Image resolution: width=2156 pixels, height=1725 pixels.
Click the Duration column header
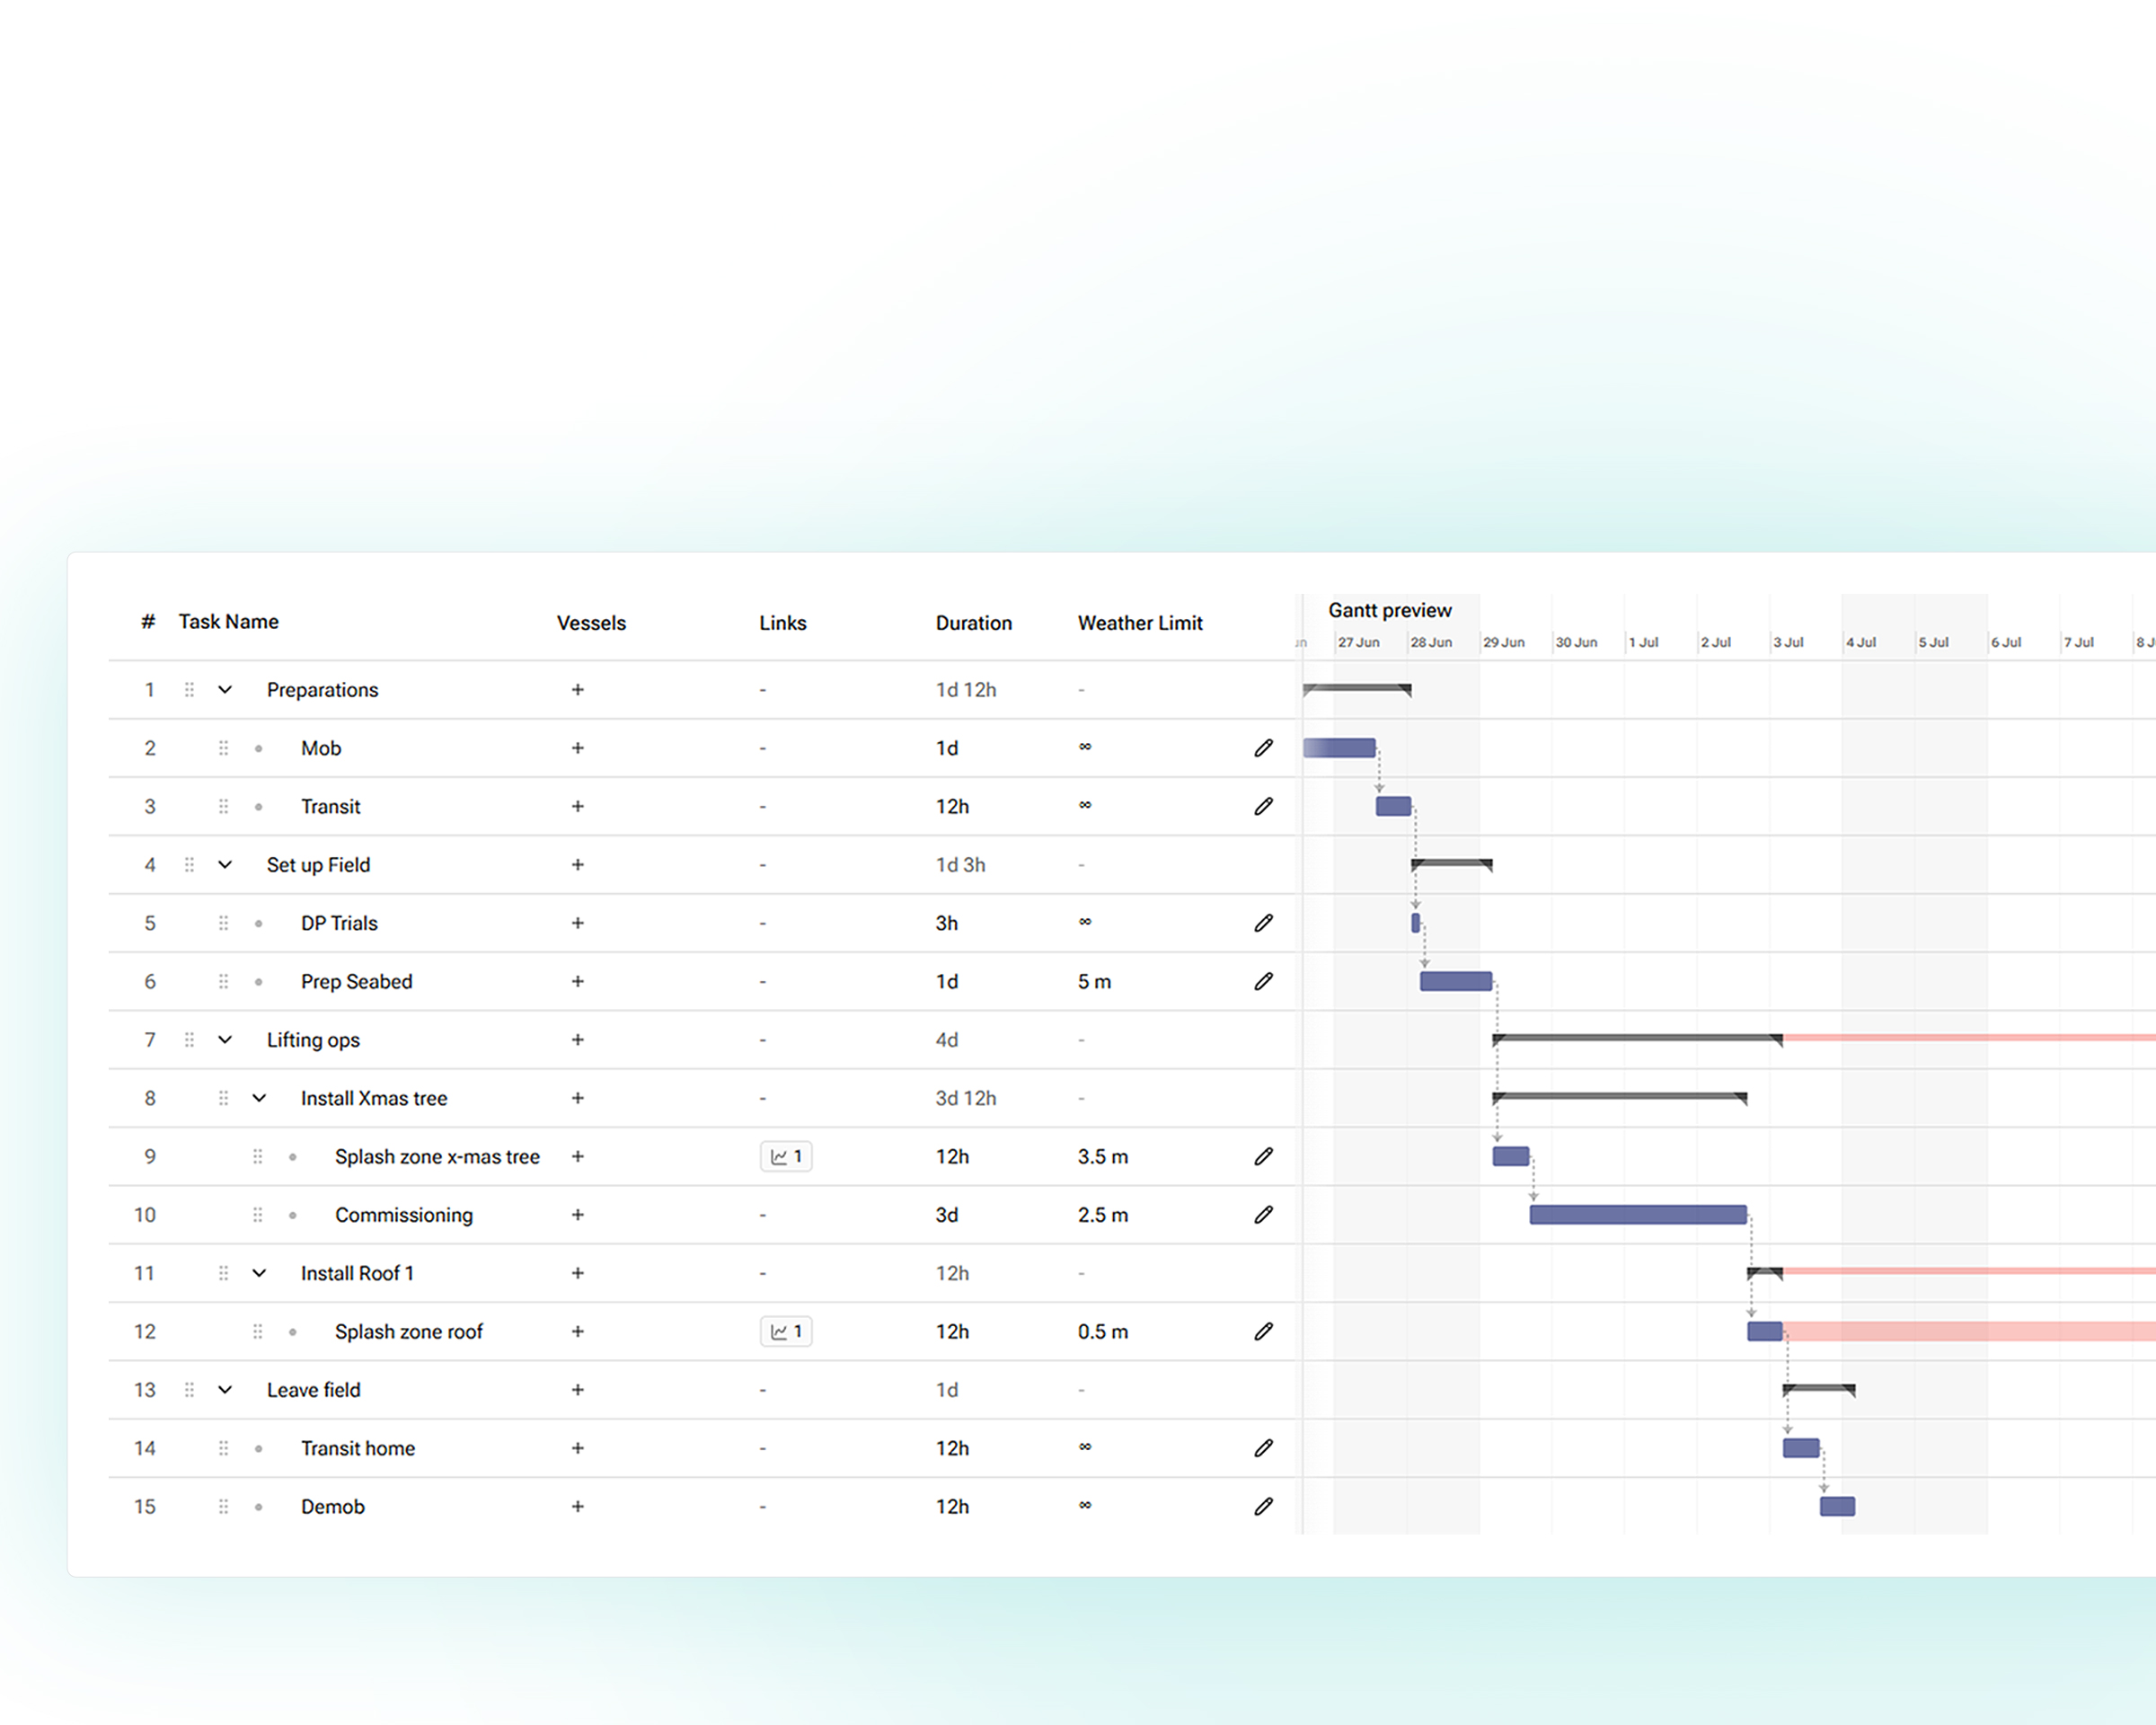[x=974, y=623]
